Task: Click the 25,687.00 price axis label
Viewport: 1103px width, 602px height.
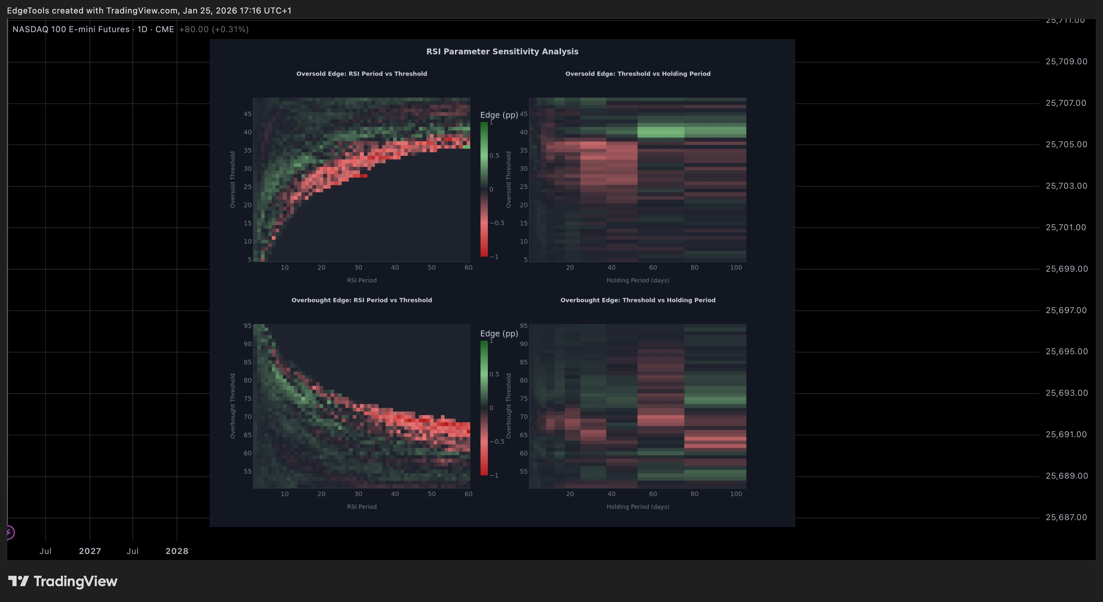Action: (x=1066, y=517)
